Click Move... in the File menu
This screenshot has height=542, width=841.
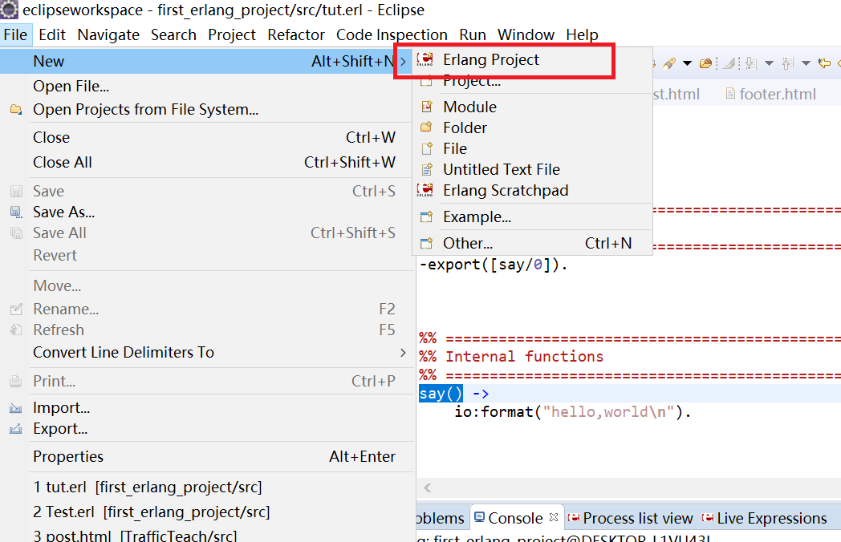tap(207, 285)
